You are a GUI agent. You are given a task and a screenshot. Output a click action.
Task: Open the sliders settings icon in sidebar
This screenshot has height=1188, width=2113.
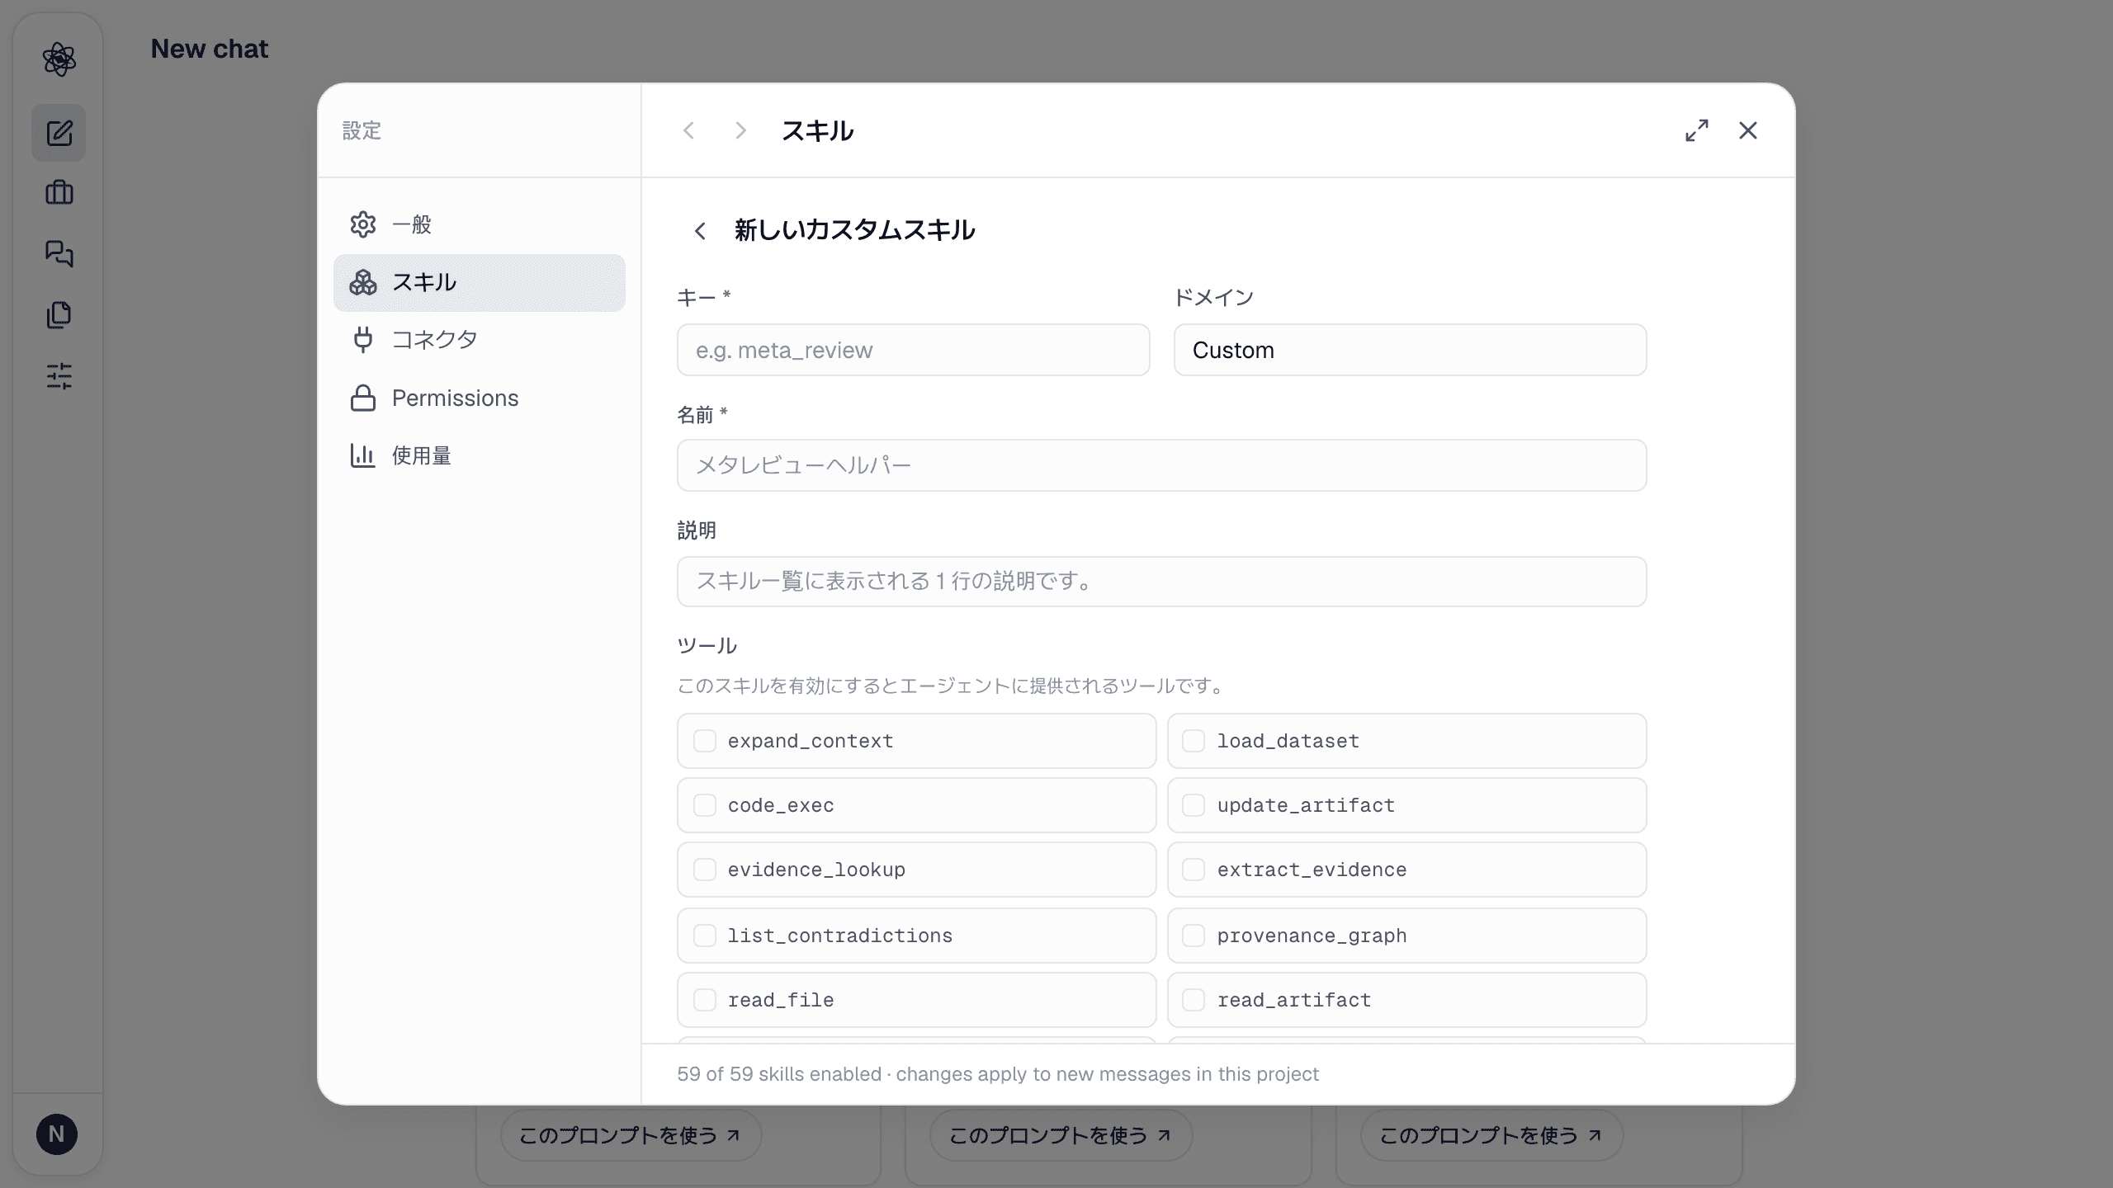[x=59, y=376]
